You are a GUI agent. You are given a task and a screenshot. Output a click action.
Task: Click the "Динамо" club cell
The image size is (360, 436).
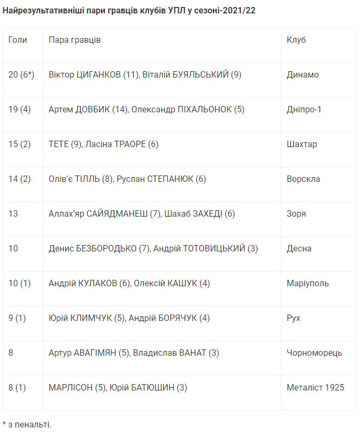[x=303, y=75]
